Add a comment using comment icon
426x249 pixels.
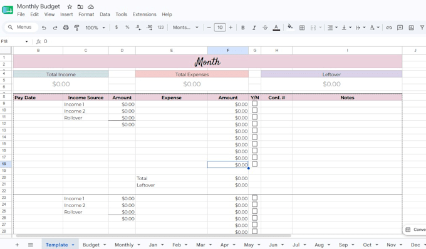click(x=400, y=28)
